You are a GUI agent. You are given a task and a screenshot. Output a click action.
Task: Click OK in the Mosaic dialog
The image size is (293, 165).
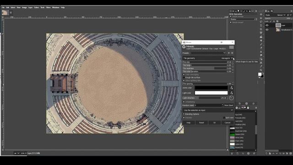click(x=214, y=123)
